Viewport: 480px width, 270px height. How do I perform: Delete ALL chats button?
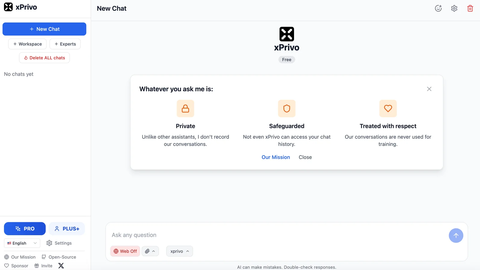[x=44, y=58]
